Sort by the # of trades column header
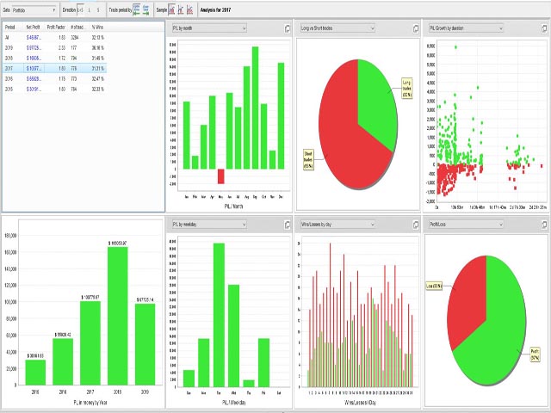 [x=77, y=27]
